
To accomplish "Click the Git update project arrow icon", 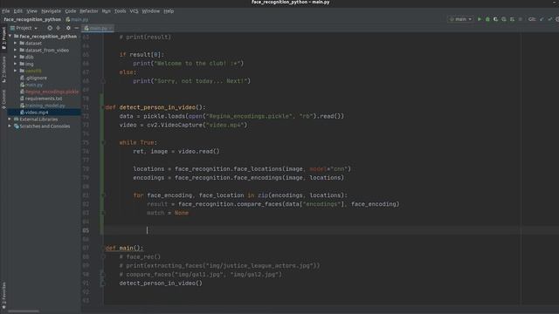I will (542, 19).
